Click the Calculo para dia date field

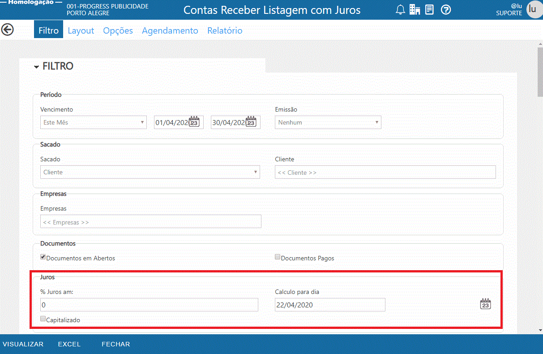[x=330, y=305]
